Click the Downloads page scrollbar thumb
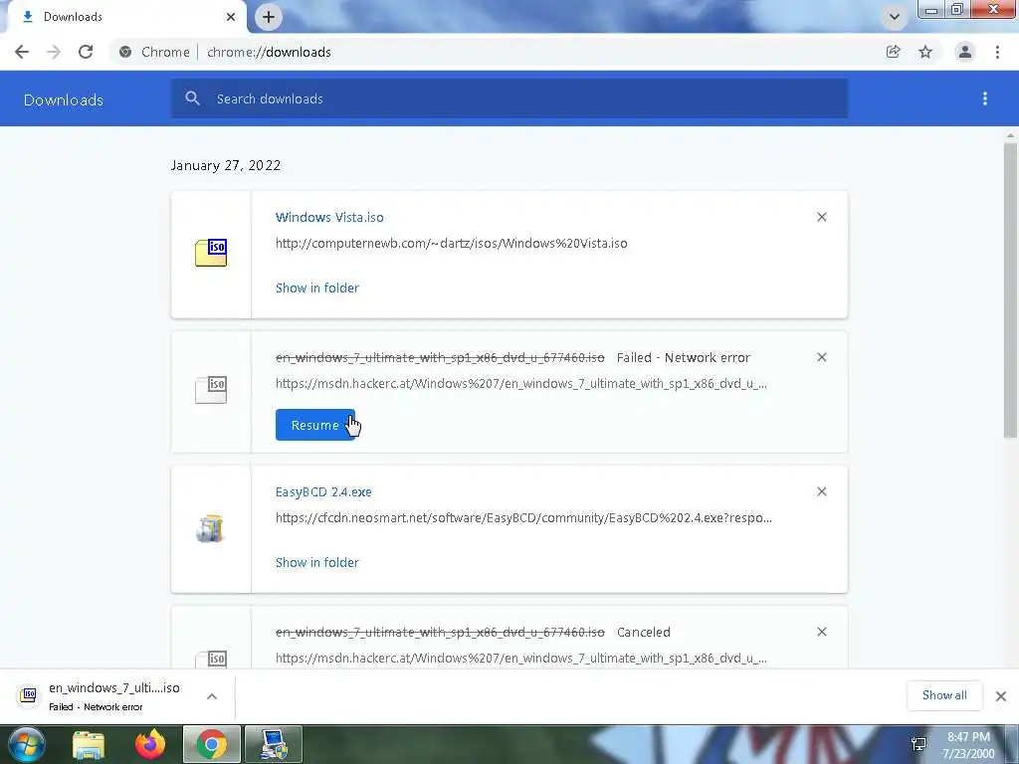Image resolution: width=1019 pixels, height=764 pixels. click(1010, 290)
